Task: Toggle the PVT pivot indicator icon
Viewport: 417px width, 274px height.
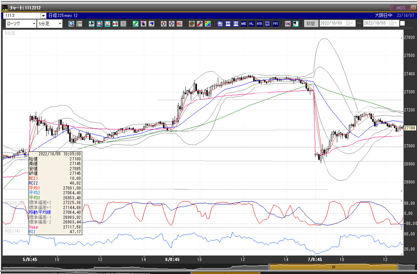Action: 276,24
